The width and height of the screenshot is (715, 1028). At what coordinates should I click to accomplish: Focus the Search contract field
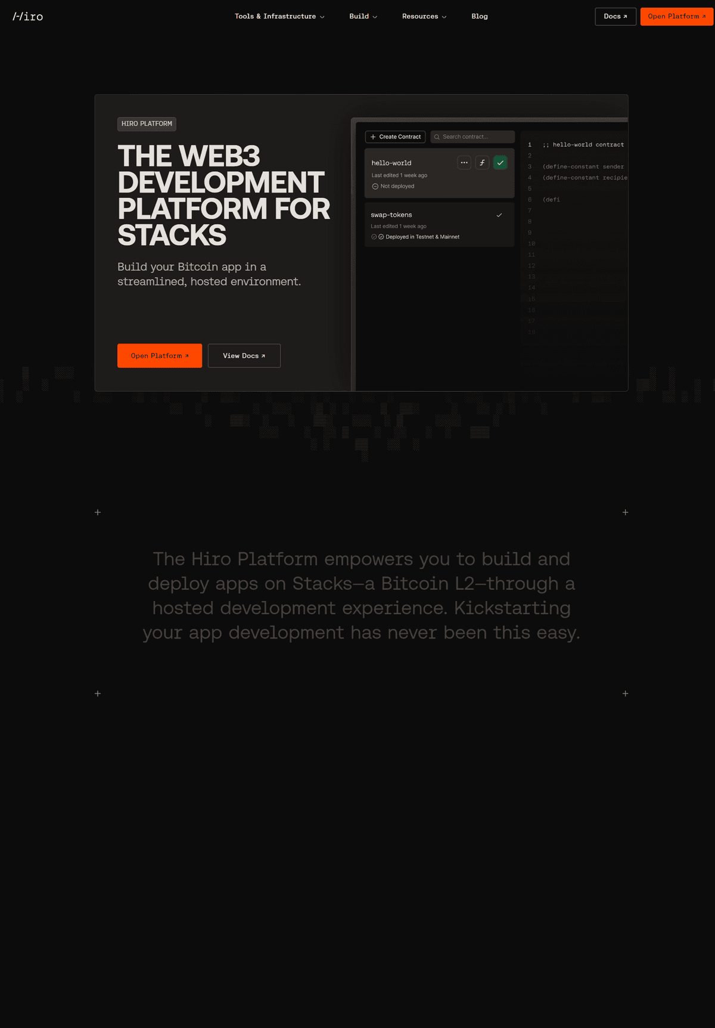click(472, 137)
